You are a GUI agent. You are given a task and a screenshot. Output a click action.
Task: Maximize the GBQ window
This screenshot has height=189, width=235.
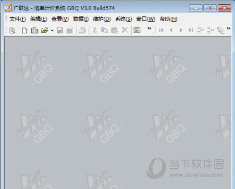[210, 8]
